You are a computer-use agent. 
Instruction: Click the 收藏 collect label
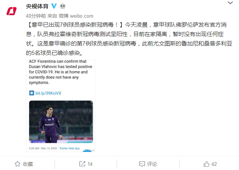[28, 164]
